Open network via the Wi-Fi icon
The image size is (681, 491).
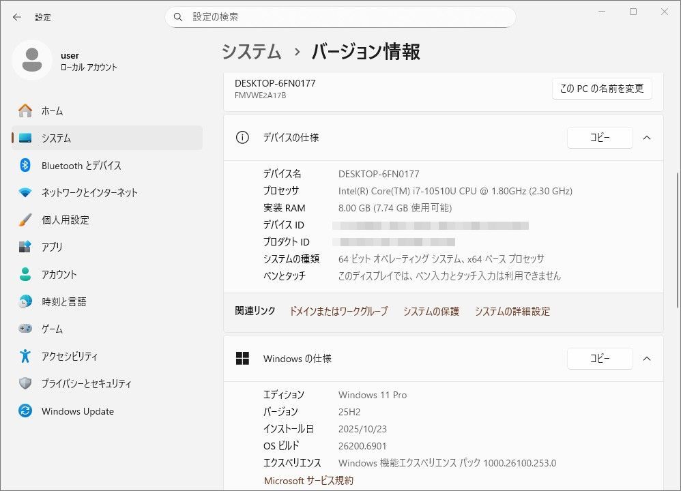[25, 192]
